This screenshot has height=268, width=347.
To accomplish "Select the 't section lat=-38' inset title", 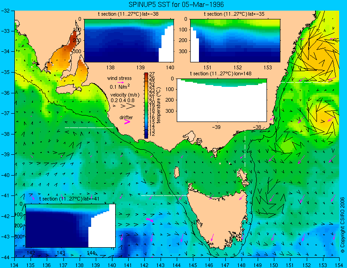I will pyautogui.click(x=128, y=14).
